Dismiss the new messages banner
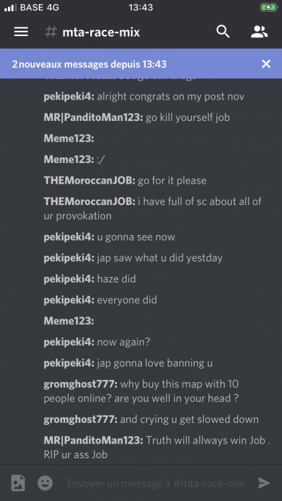 (x=266, y=64)
